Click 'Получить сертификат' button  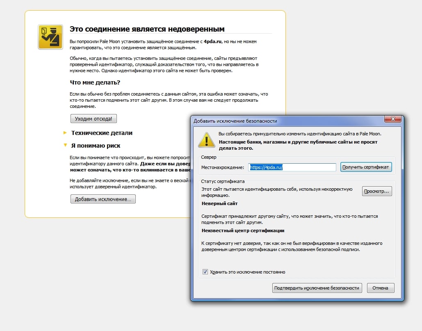pyautogui.click(x=366, y=167)
